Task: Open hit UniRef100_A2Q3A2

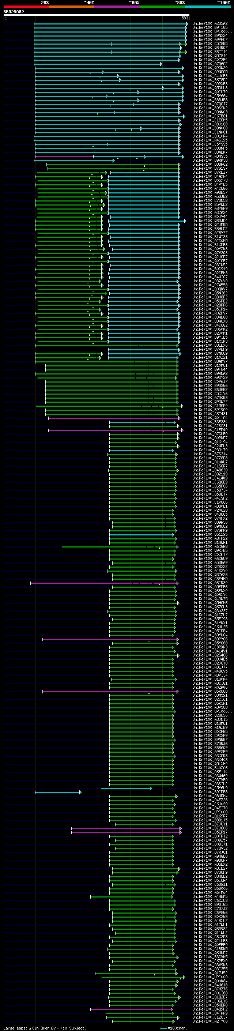Action: click(x=210, y=24)
